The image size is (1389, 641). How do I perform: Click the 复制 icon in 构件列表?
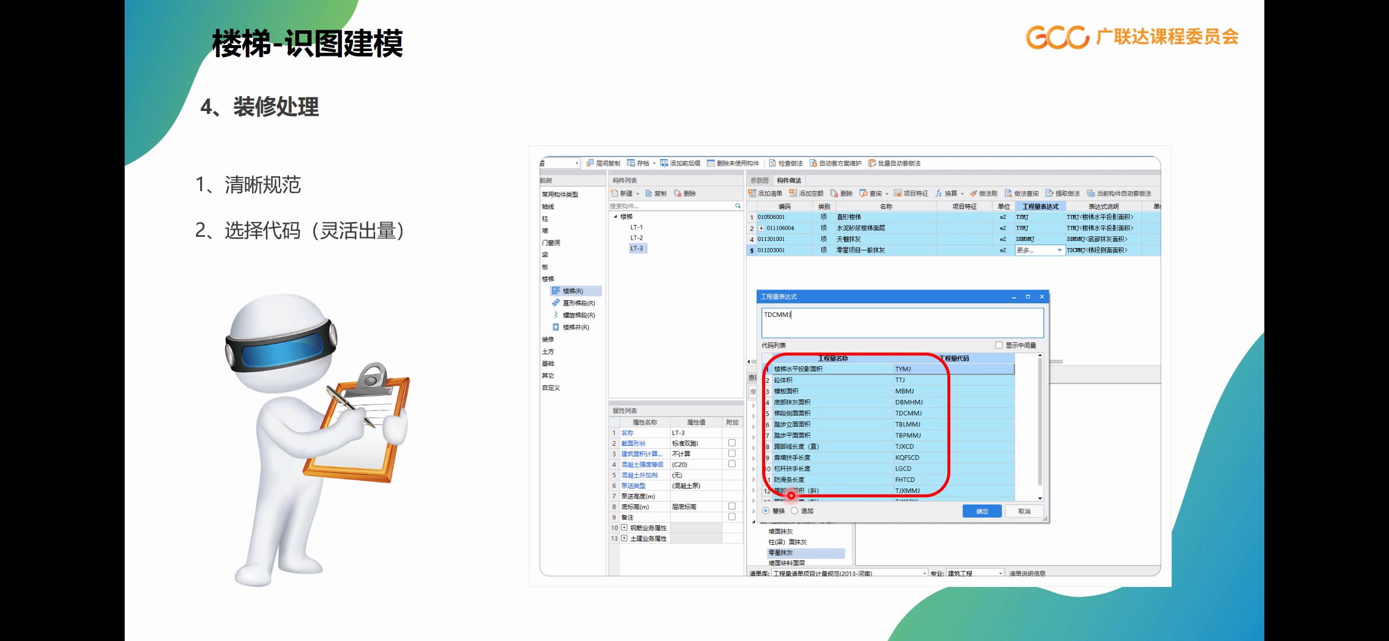[649, 193]
